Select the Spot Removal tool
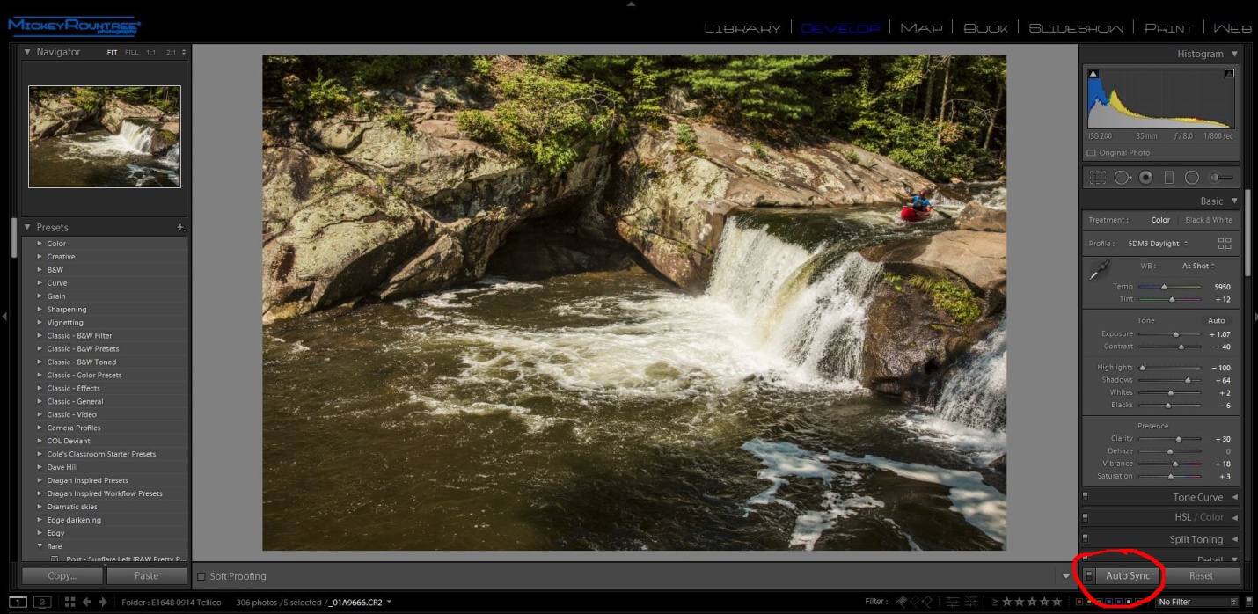This screenshot has width=1258, height=614. 1123,177
